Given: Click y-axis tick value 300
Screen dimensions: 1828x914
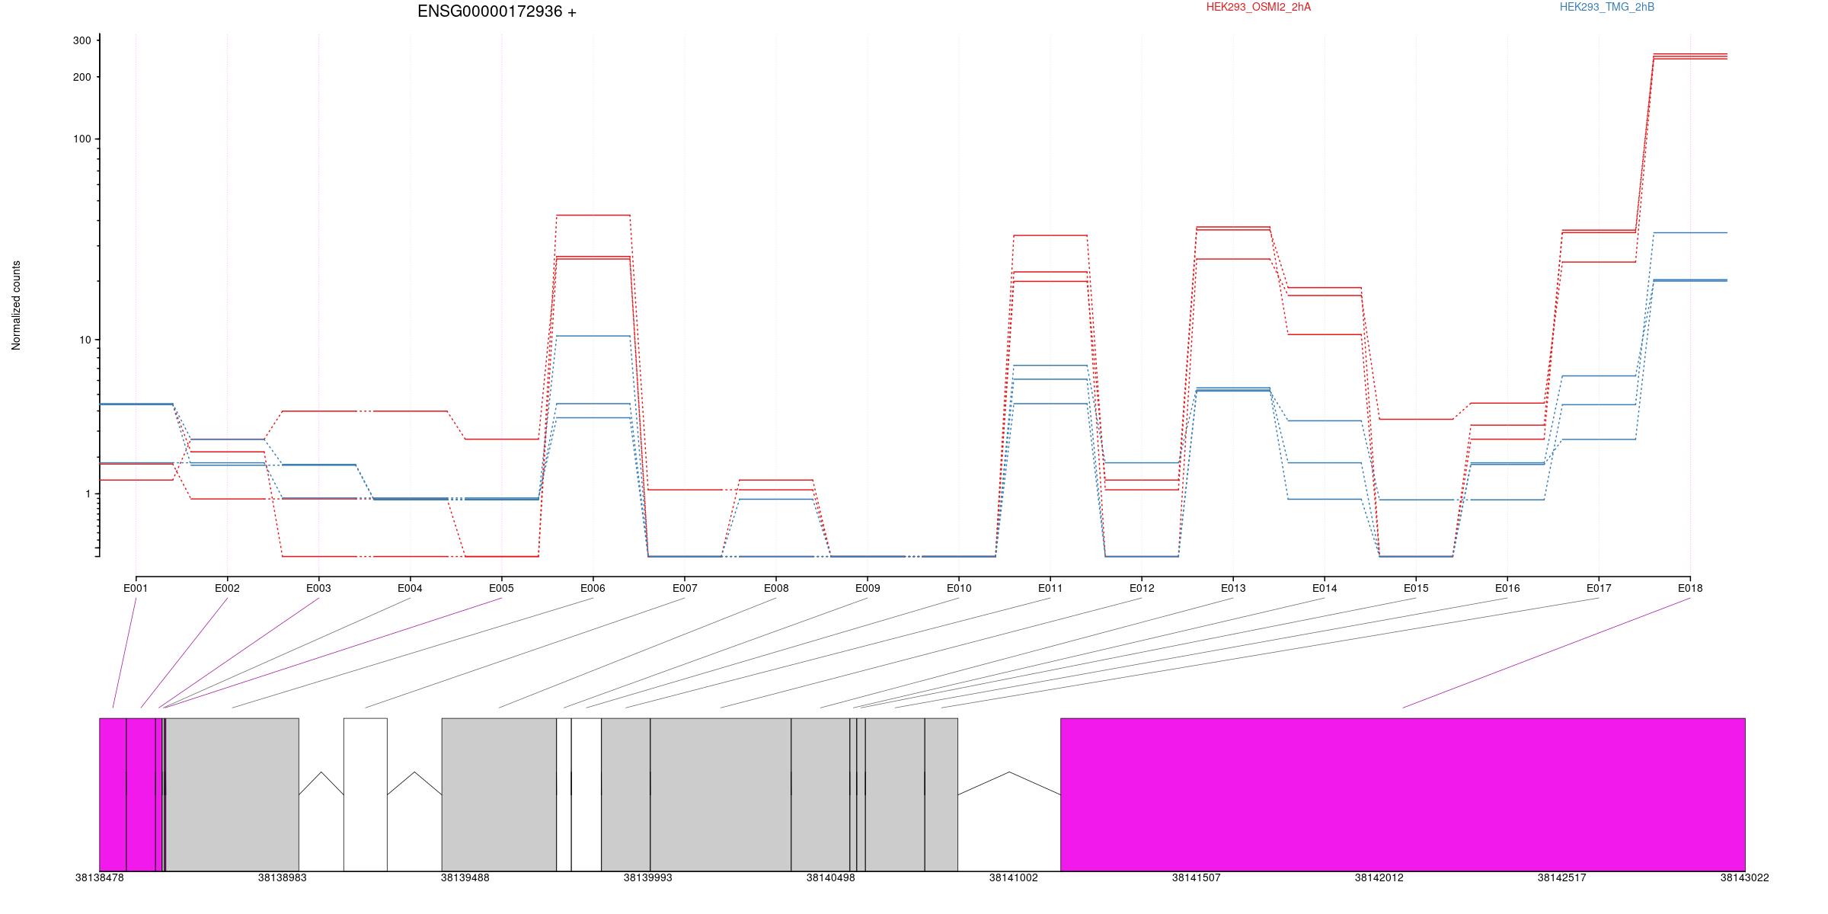Looking at the screenshot, I should click(81, 40).
